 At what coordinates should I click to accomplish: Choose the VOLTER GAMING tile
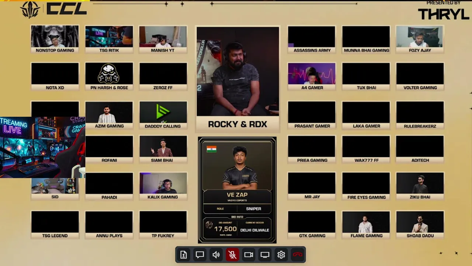tap(420, 76)
